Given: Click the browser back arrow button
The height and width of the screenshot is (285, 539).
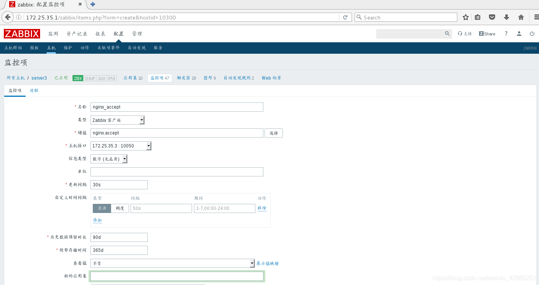Looking at the screenshot, I should point(8,17).
